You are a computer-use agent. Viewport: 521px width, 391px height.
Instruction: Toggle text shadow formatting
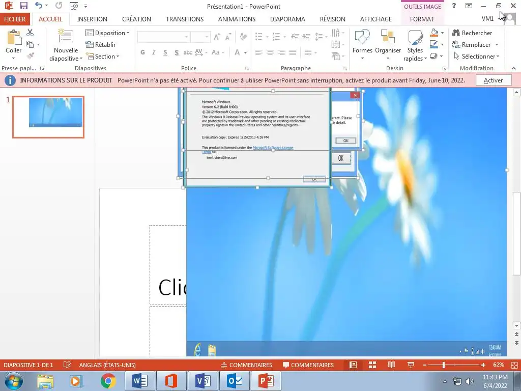177,52
